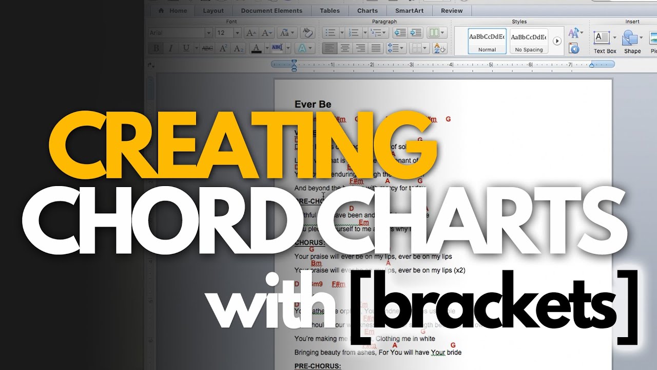The image size is (657, 370).
Task: Toggle italic formatting
Action: 171,48
